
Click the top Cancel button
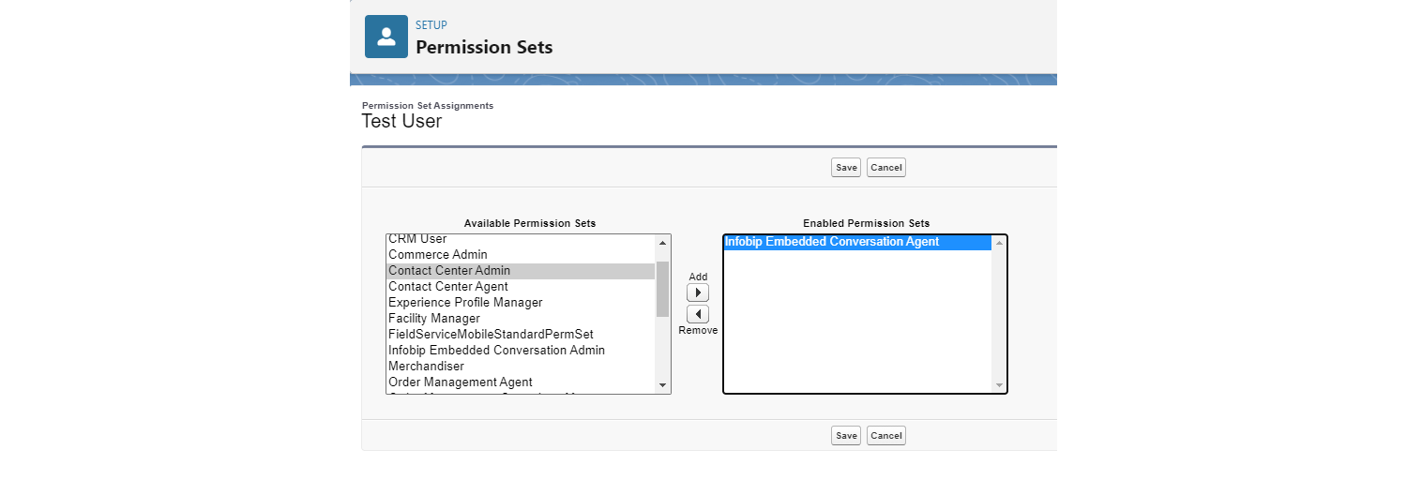click(886, 168)
